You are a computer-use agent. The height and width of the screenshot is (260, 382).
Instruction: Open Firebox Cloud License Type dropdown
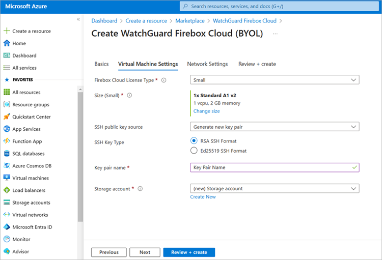coord(275,80)
